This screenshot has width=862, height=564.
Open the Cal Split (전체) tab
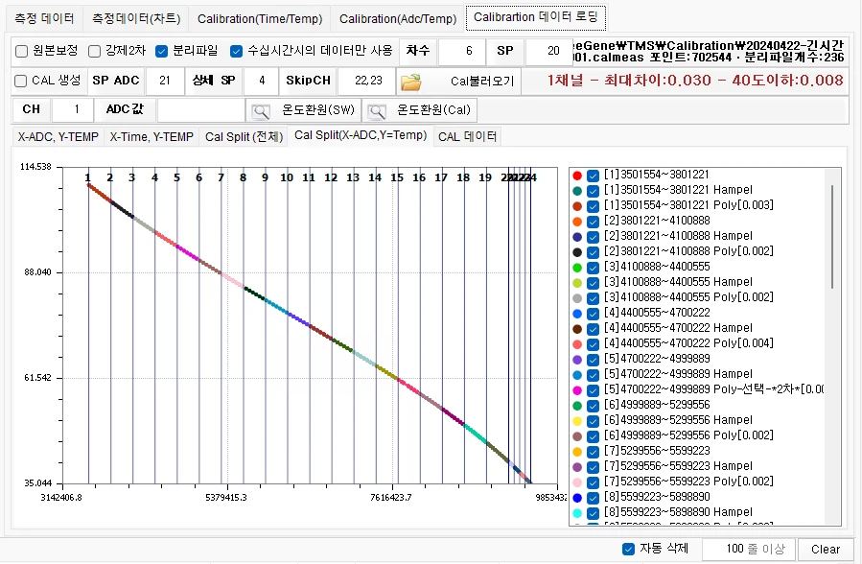pyautogui.click(x=244, y=137)
